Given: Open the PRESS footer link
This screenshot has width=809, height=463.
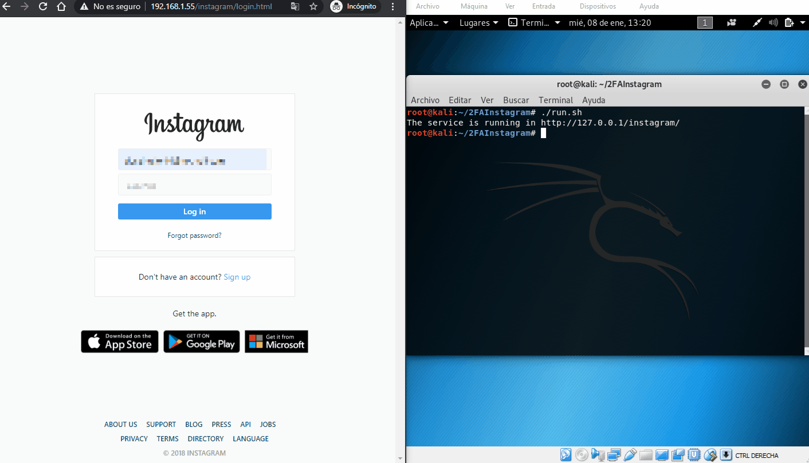Looking at the screenshot, I should tap(222, 425).
